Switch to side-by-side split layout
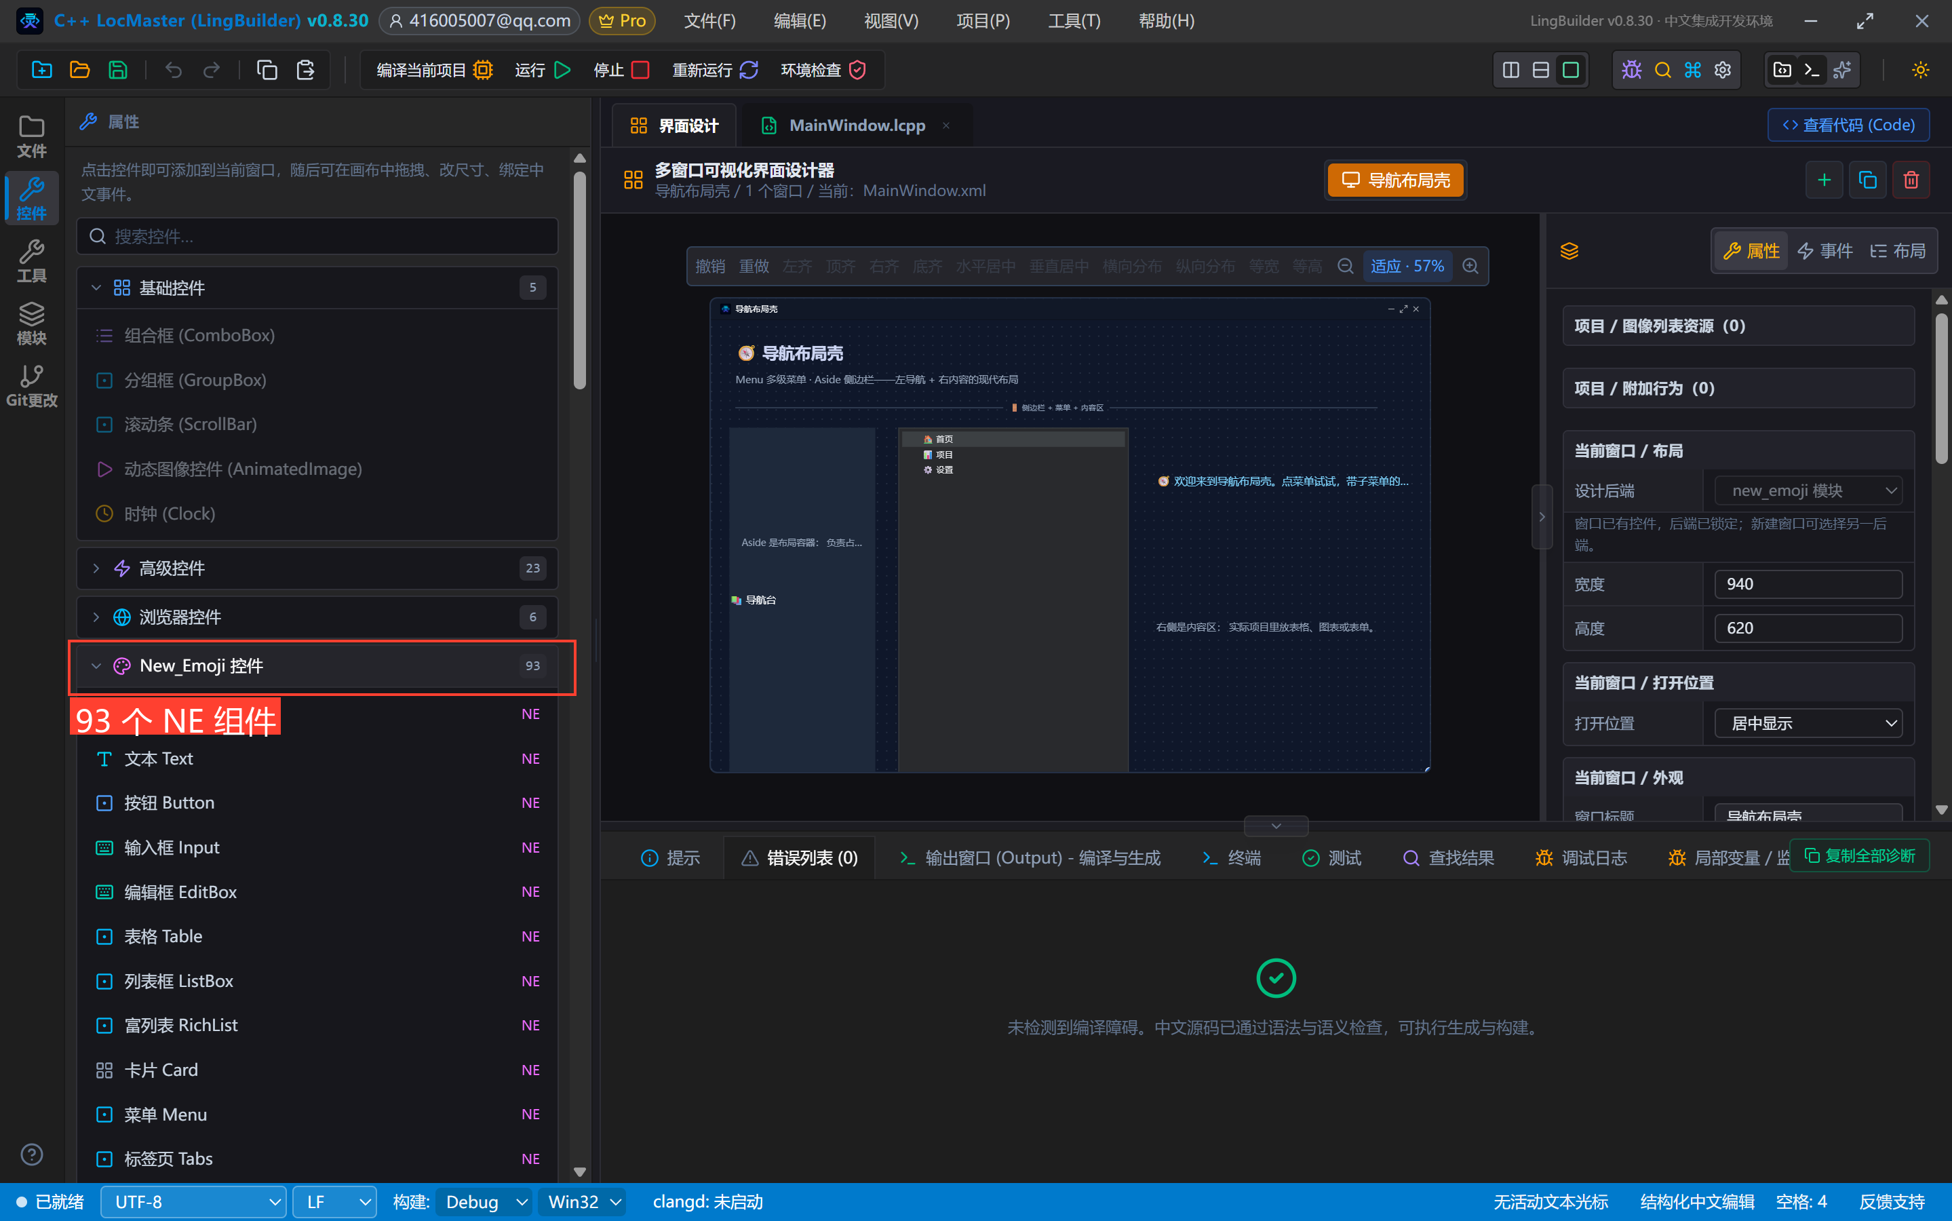 [x=1510, y=71]
